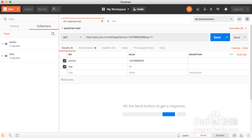Open the Send button dropdown arrow
This screenshot has width=252, height=138.
point(227,37)
